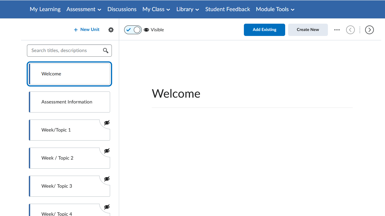385x216 pixels.
Task: Expand the Assessment dropdown menu
Action: [84, 9]
